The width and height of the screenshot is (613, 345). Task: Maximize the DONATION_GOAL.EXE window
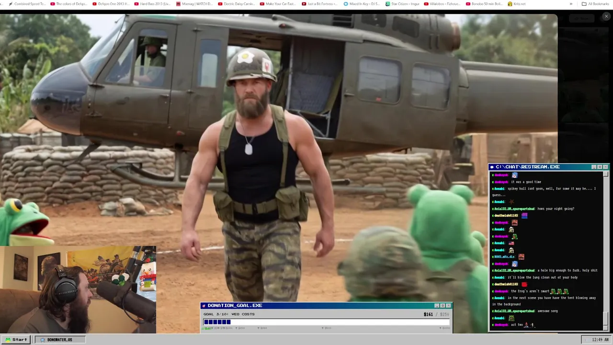(x=443, y=306)
